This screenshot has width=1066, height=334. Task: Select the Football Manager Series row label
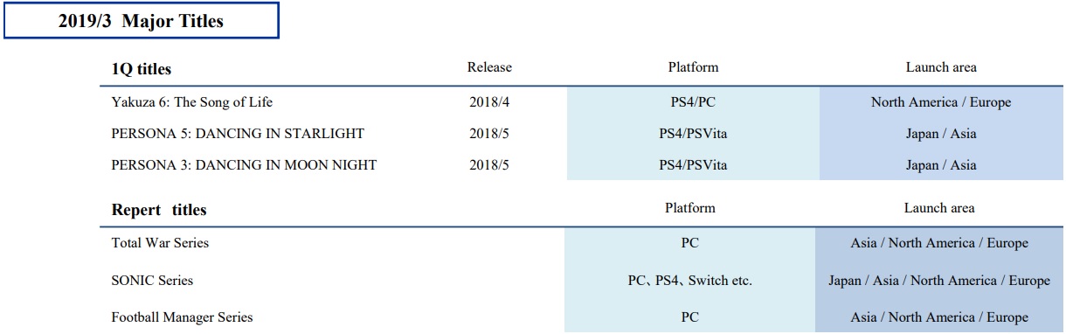point(182,317)
